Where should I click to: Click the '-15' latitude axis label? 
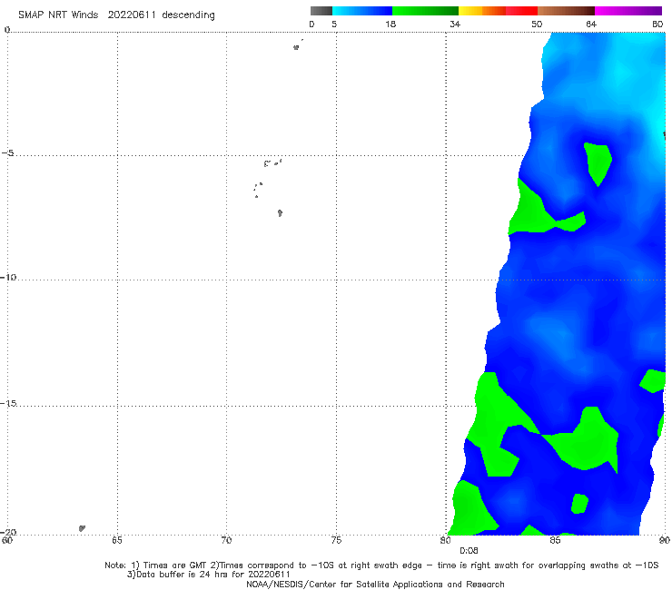[8, 403]
